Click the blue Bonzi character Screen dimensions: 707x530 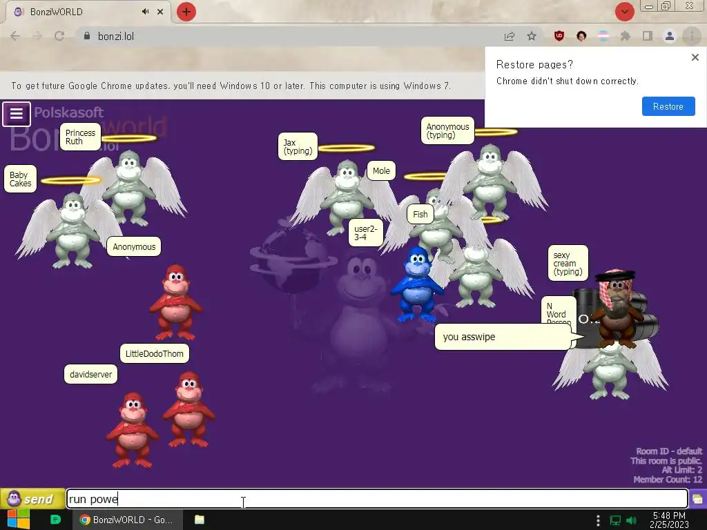tap(417, 285)
